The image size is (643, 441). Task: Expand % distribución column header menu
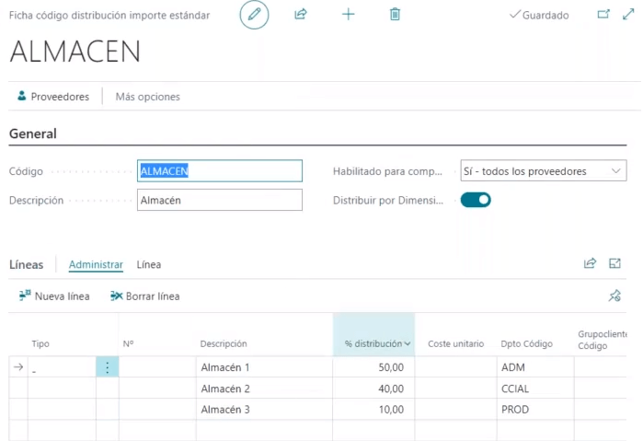click(408, 344)
